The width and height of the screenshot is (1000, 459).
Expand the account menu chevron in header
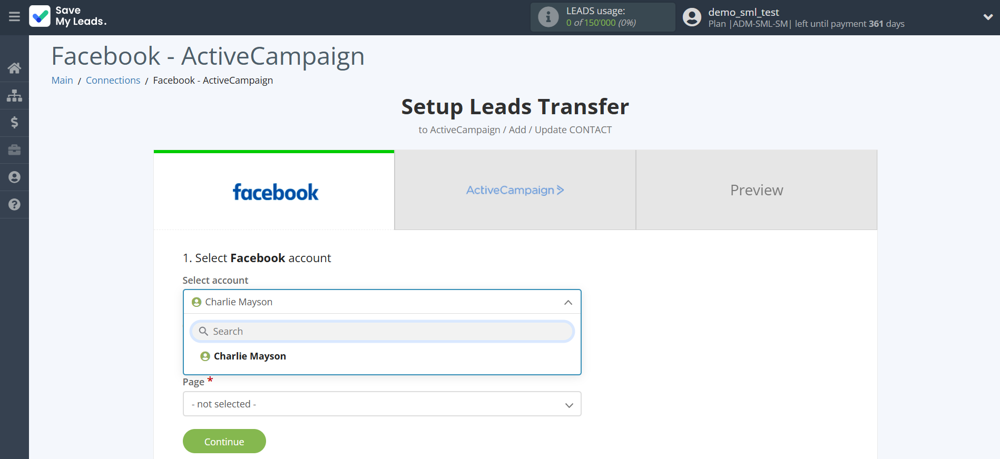[988, 17]
